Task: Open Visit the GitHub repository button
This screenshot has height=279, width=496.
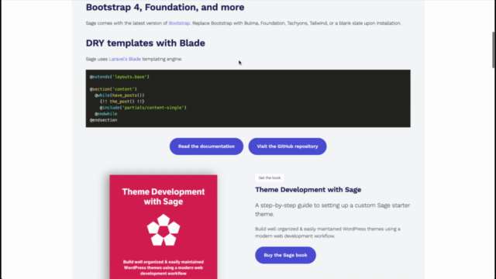Action: tap(288, 146)
